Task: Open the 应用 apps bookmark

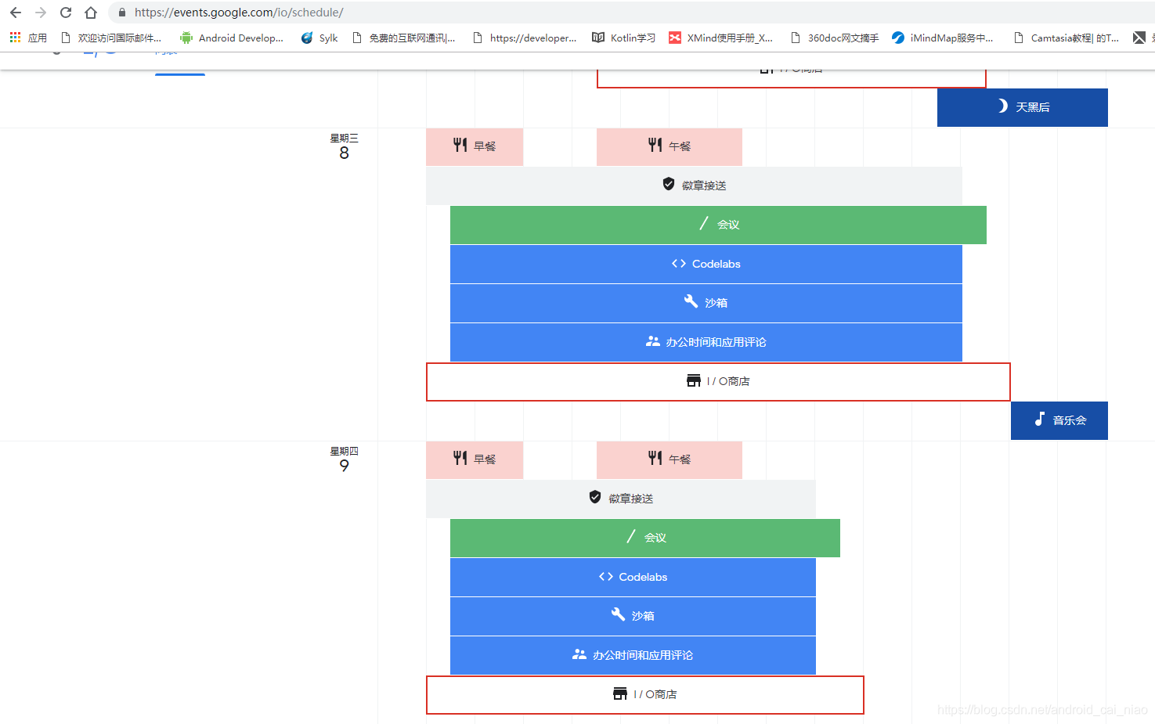Action: coord(28,38)
